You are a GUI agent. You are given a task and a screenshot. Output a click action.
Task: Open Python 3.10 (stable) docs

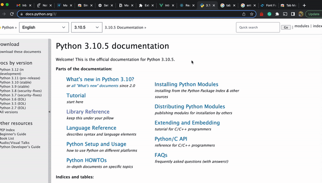click(16, 82)
